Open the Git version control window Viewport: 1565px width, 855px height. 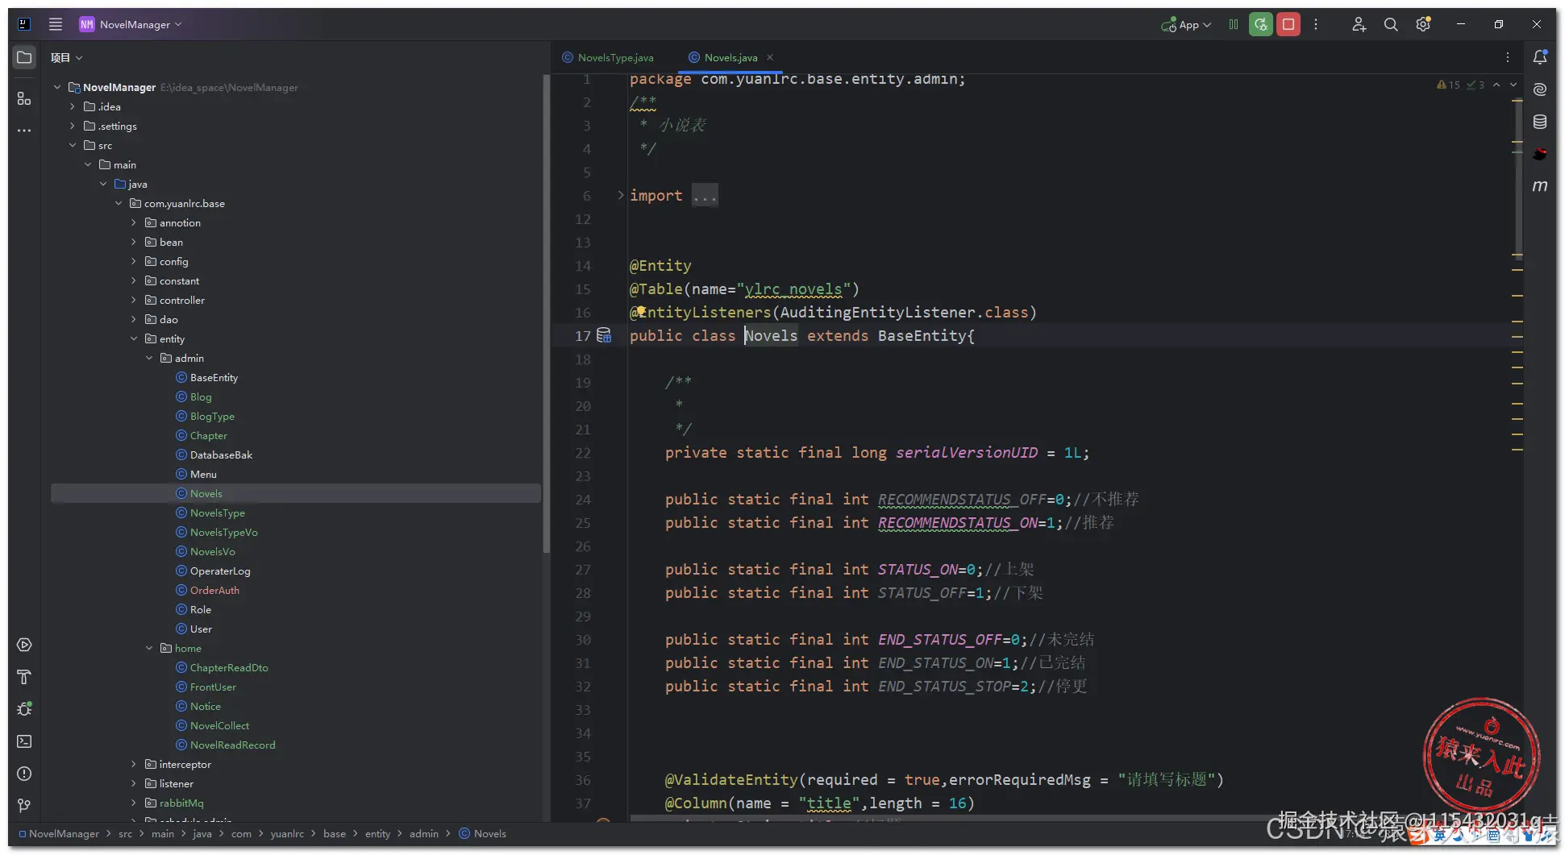click(x=24, y=806)
